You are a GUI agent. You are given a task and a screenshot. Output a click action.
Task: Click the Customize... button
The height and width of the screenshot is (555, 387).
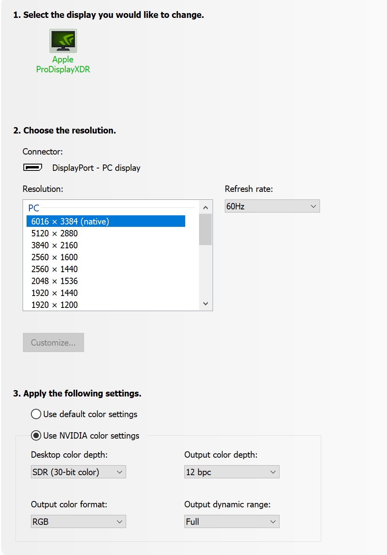(x=54, y=342)
